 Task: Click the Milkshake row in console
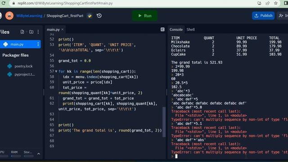coord(226,42)
